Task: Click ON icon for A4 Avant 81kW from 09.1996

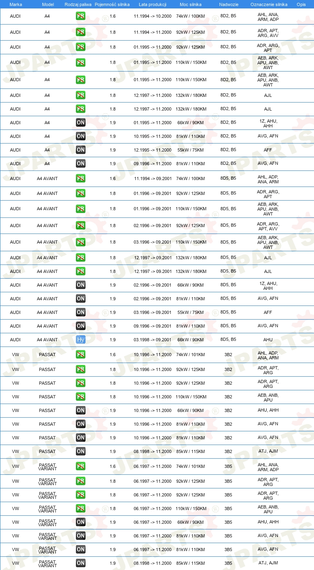Action: (x=81, y=326)
